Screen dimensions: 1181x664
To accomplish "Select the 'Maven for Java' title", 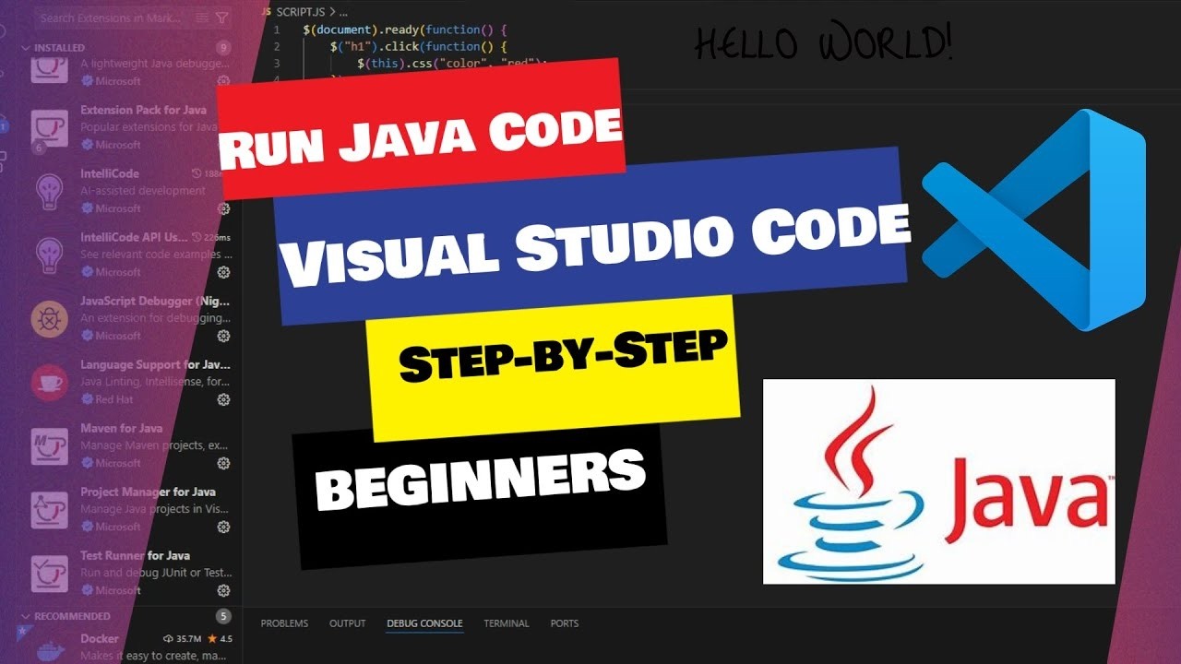I will coord(121,428).
